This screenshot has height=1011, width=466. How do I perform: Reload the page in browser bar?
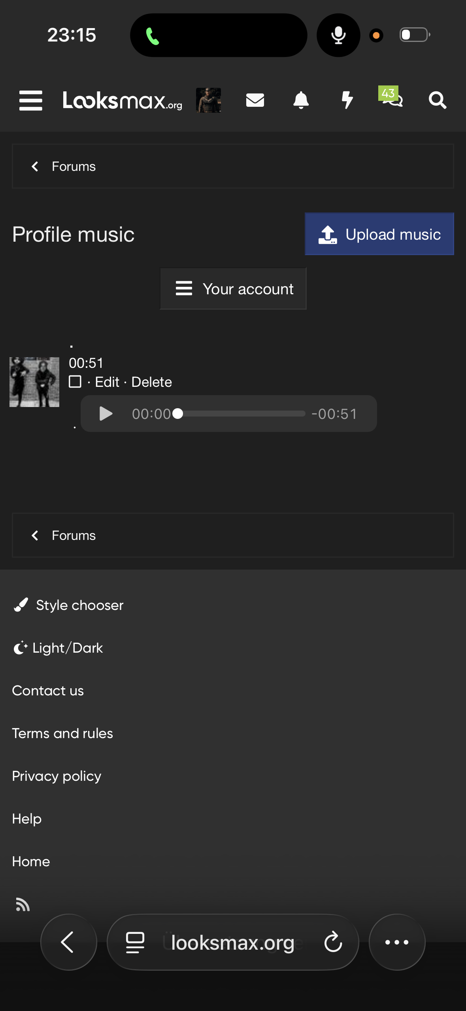pyautogui.click(x=333, y=942)
